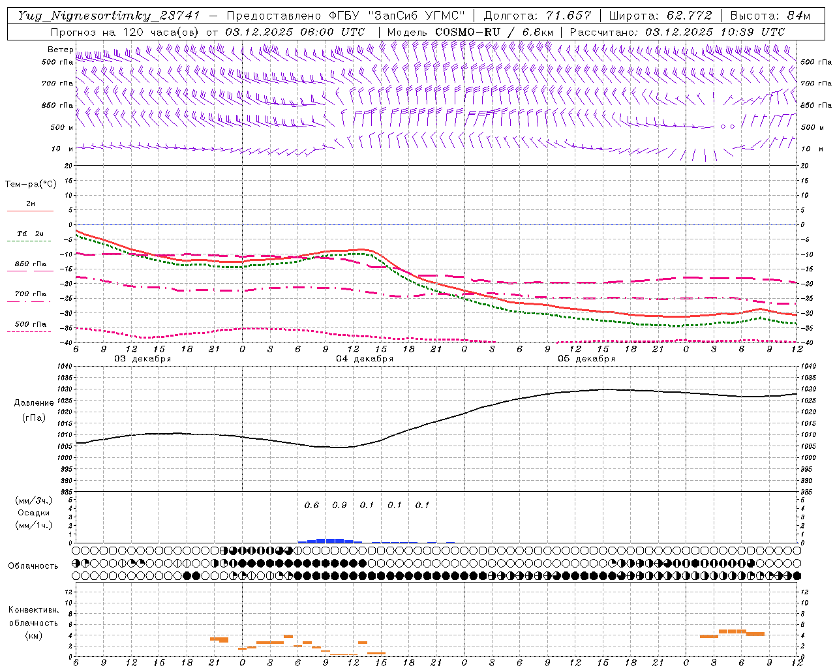Select the model name "COSMO-RU / 6.6км"
Viewport: 835px width, 668px height.
click(x=494, y=32)
